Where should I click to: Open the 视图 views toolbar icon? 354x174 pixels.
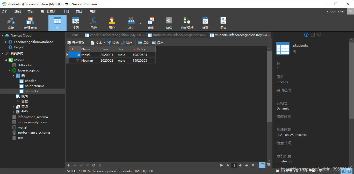(x=76, y=23)
